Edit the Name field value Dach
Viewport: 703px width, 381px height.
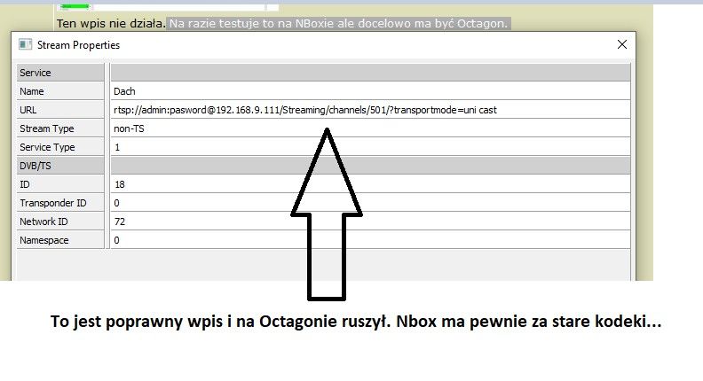coord(370,91)
